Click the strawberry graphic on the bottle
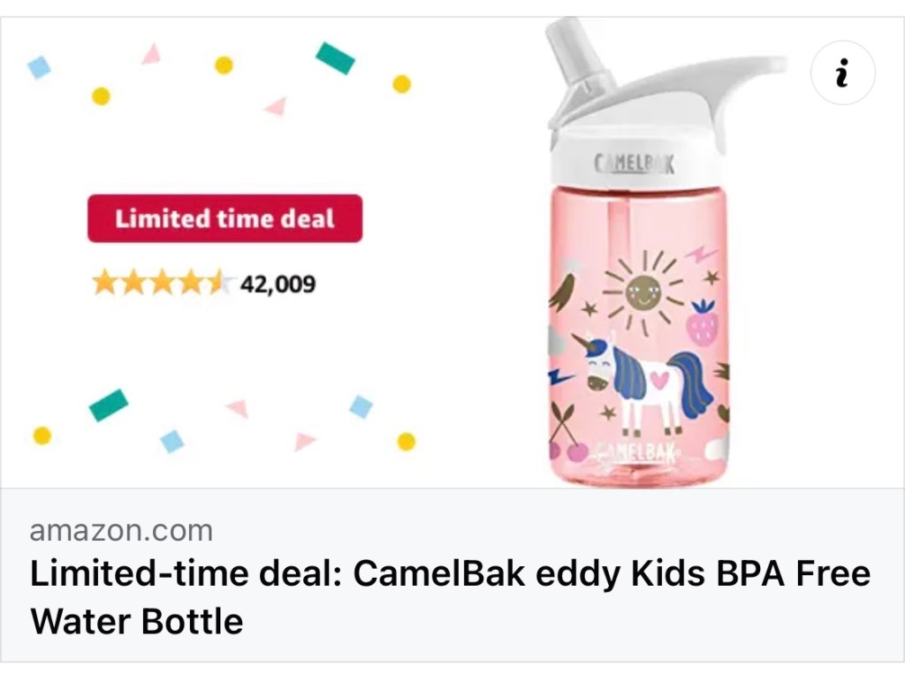This screenshot has width=905, height=674. (x=703, y=324)
